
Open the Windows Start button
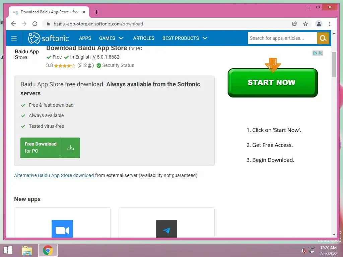click(x=8, y=250)
